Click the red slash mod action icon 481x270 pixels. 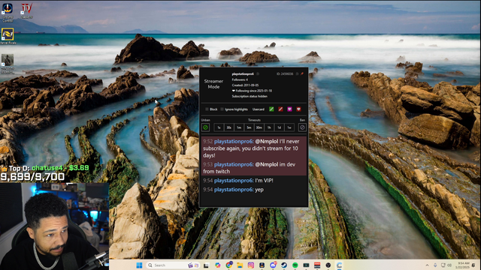point(280,109)
